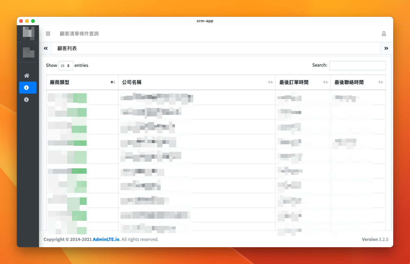Viewport: 410px width, 264px height.
Task: Focus the Search input field
Action: (x=357, y=65)
